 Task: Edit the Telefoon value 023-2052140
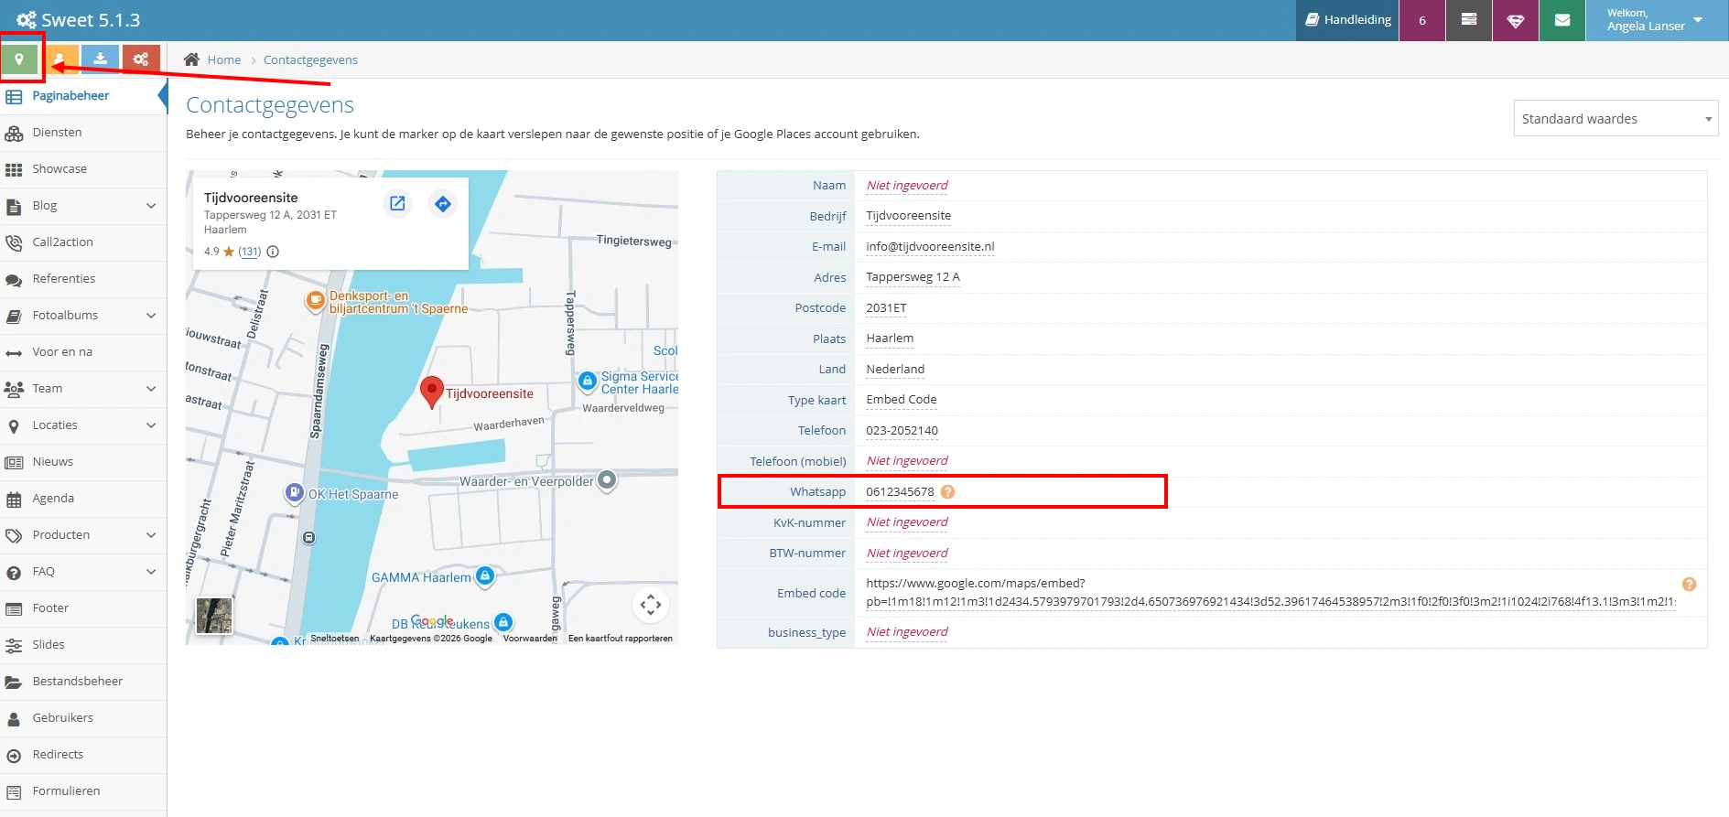[x=902, y=431]
